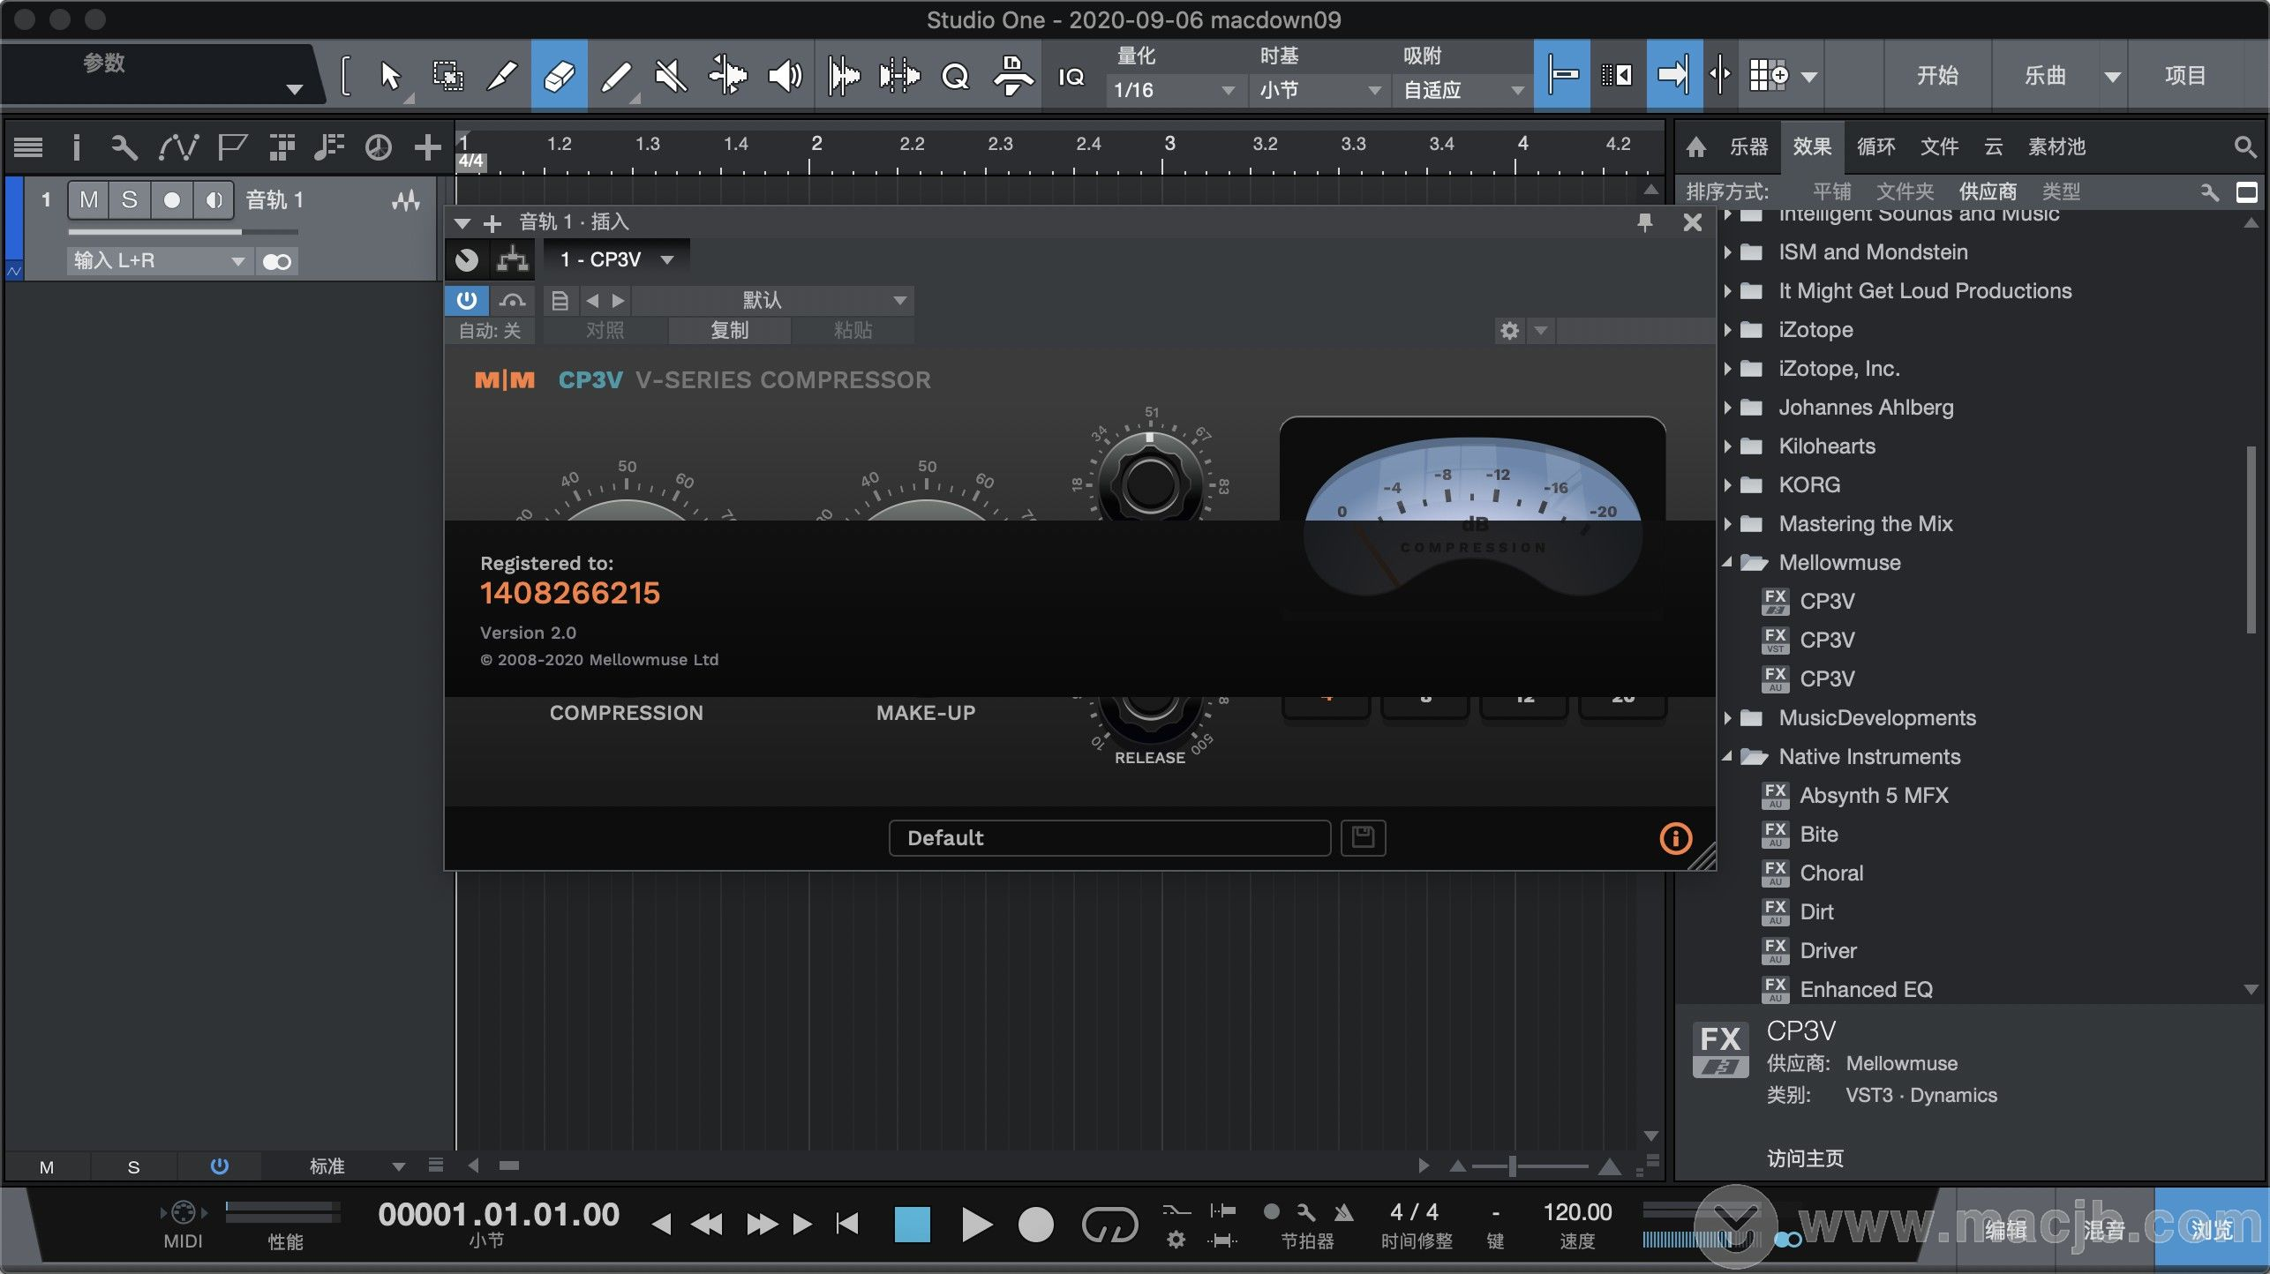The height and width of the screenshot is (1274, 2270).
Task: Expand the Kilohearts folder
Action: coord(1727,446)
